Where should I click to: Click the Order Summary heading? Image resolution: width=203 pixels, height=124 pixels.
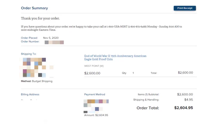click(x=34, y=8)
